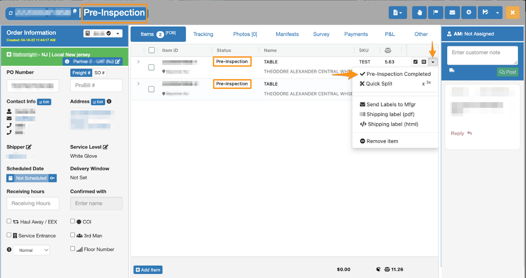Open the envelope email button
526x278 pixels.
[x=452, y=13]
